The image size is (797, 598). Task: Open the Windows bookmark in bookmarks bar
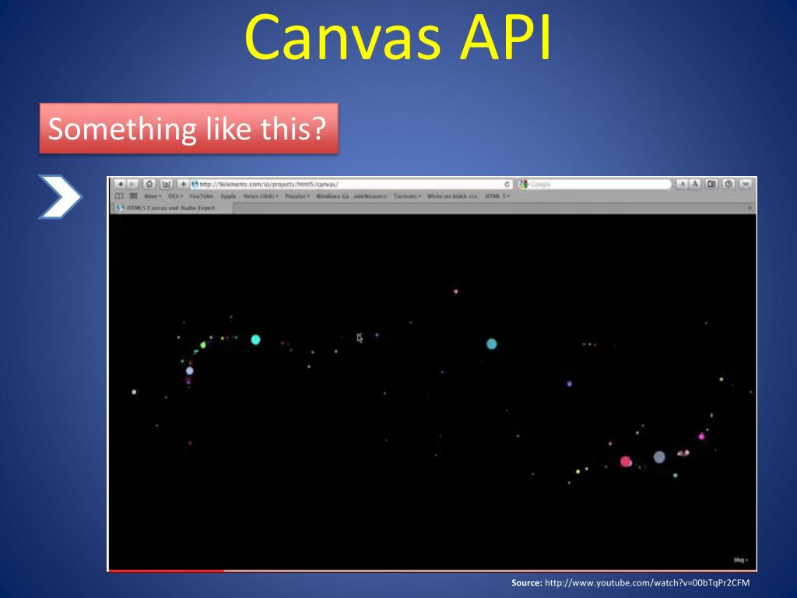tap(332, 196)
